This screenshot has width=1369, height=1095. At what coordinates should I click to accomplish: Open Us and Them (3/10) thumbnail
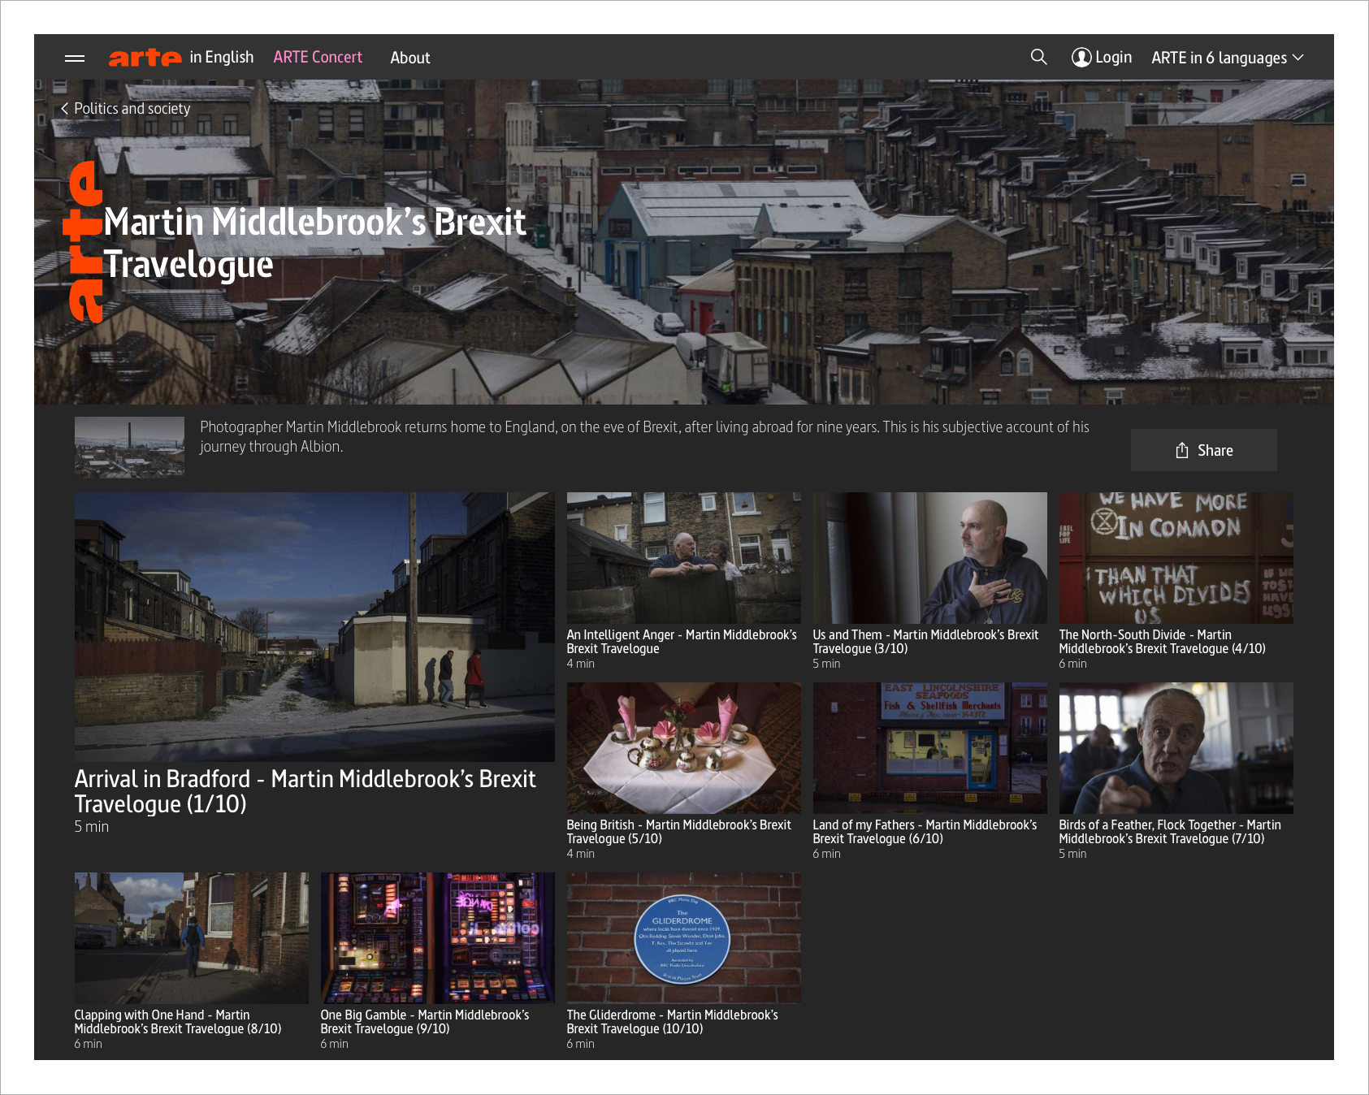tap(929, 558)
